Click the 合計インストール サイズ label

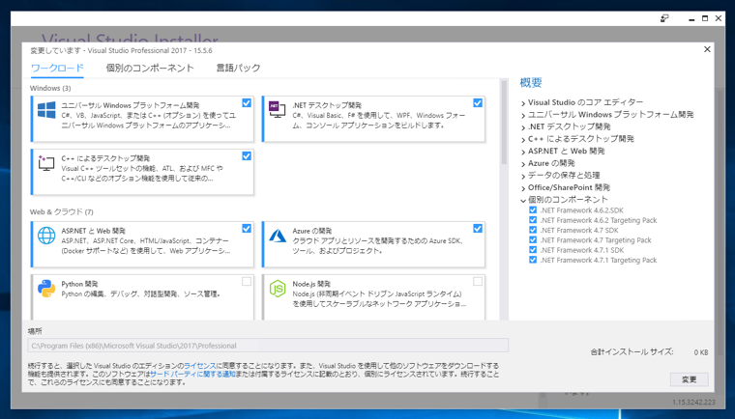(632, 351)
